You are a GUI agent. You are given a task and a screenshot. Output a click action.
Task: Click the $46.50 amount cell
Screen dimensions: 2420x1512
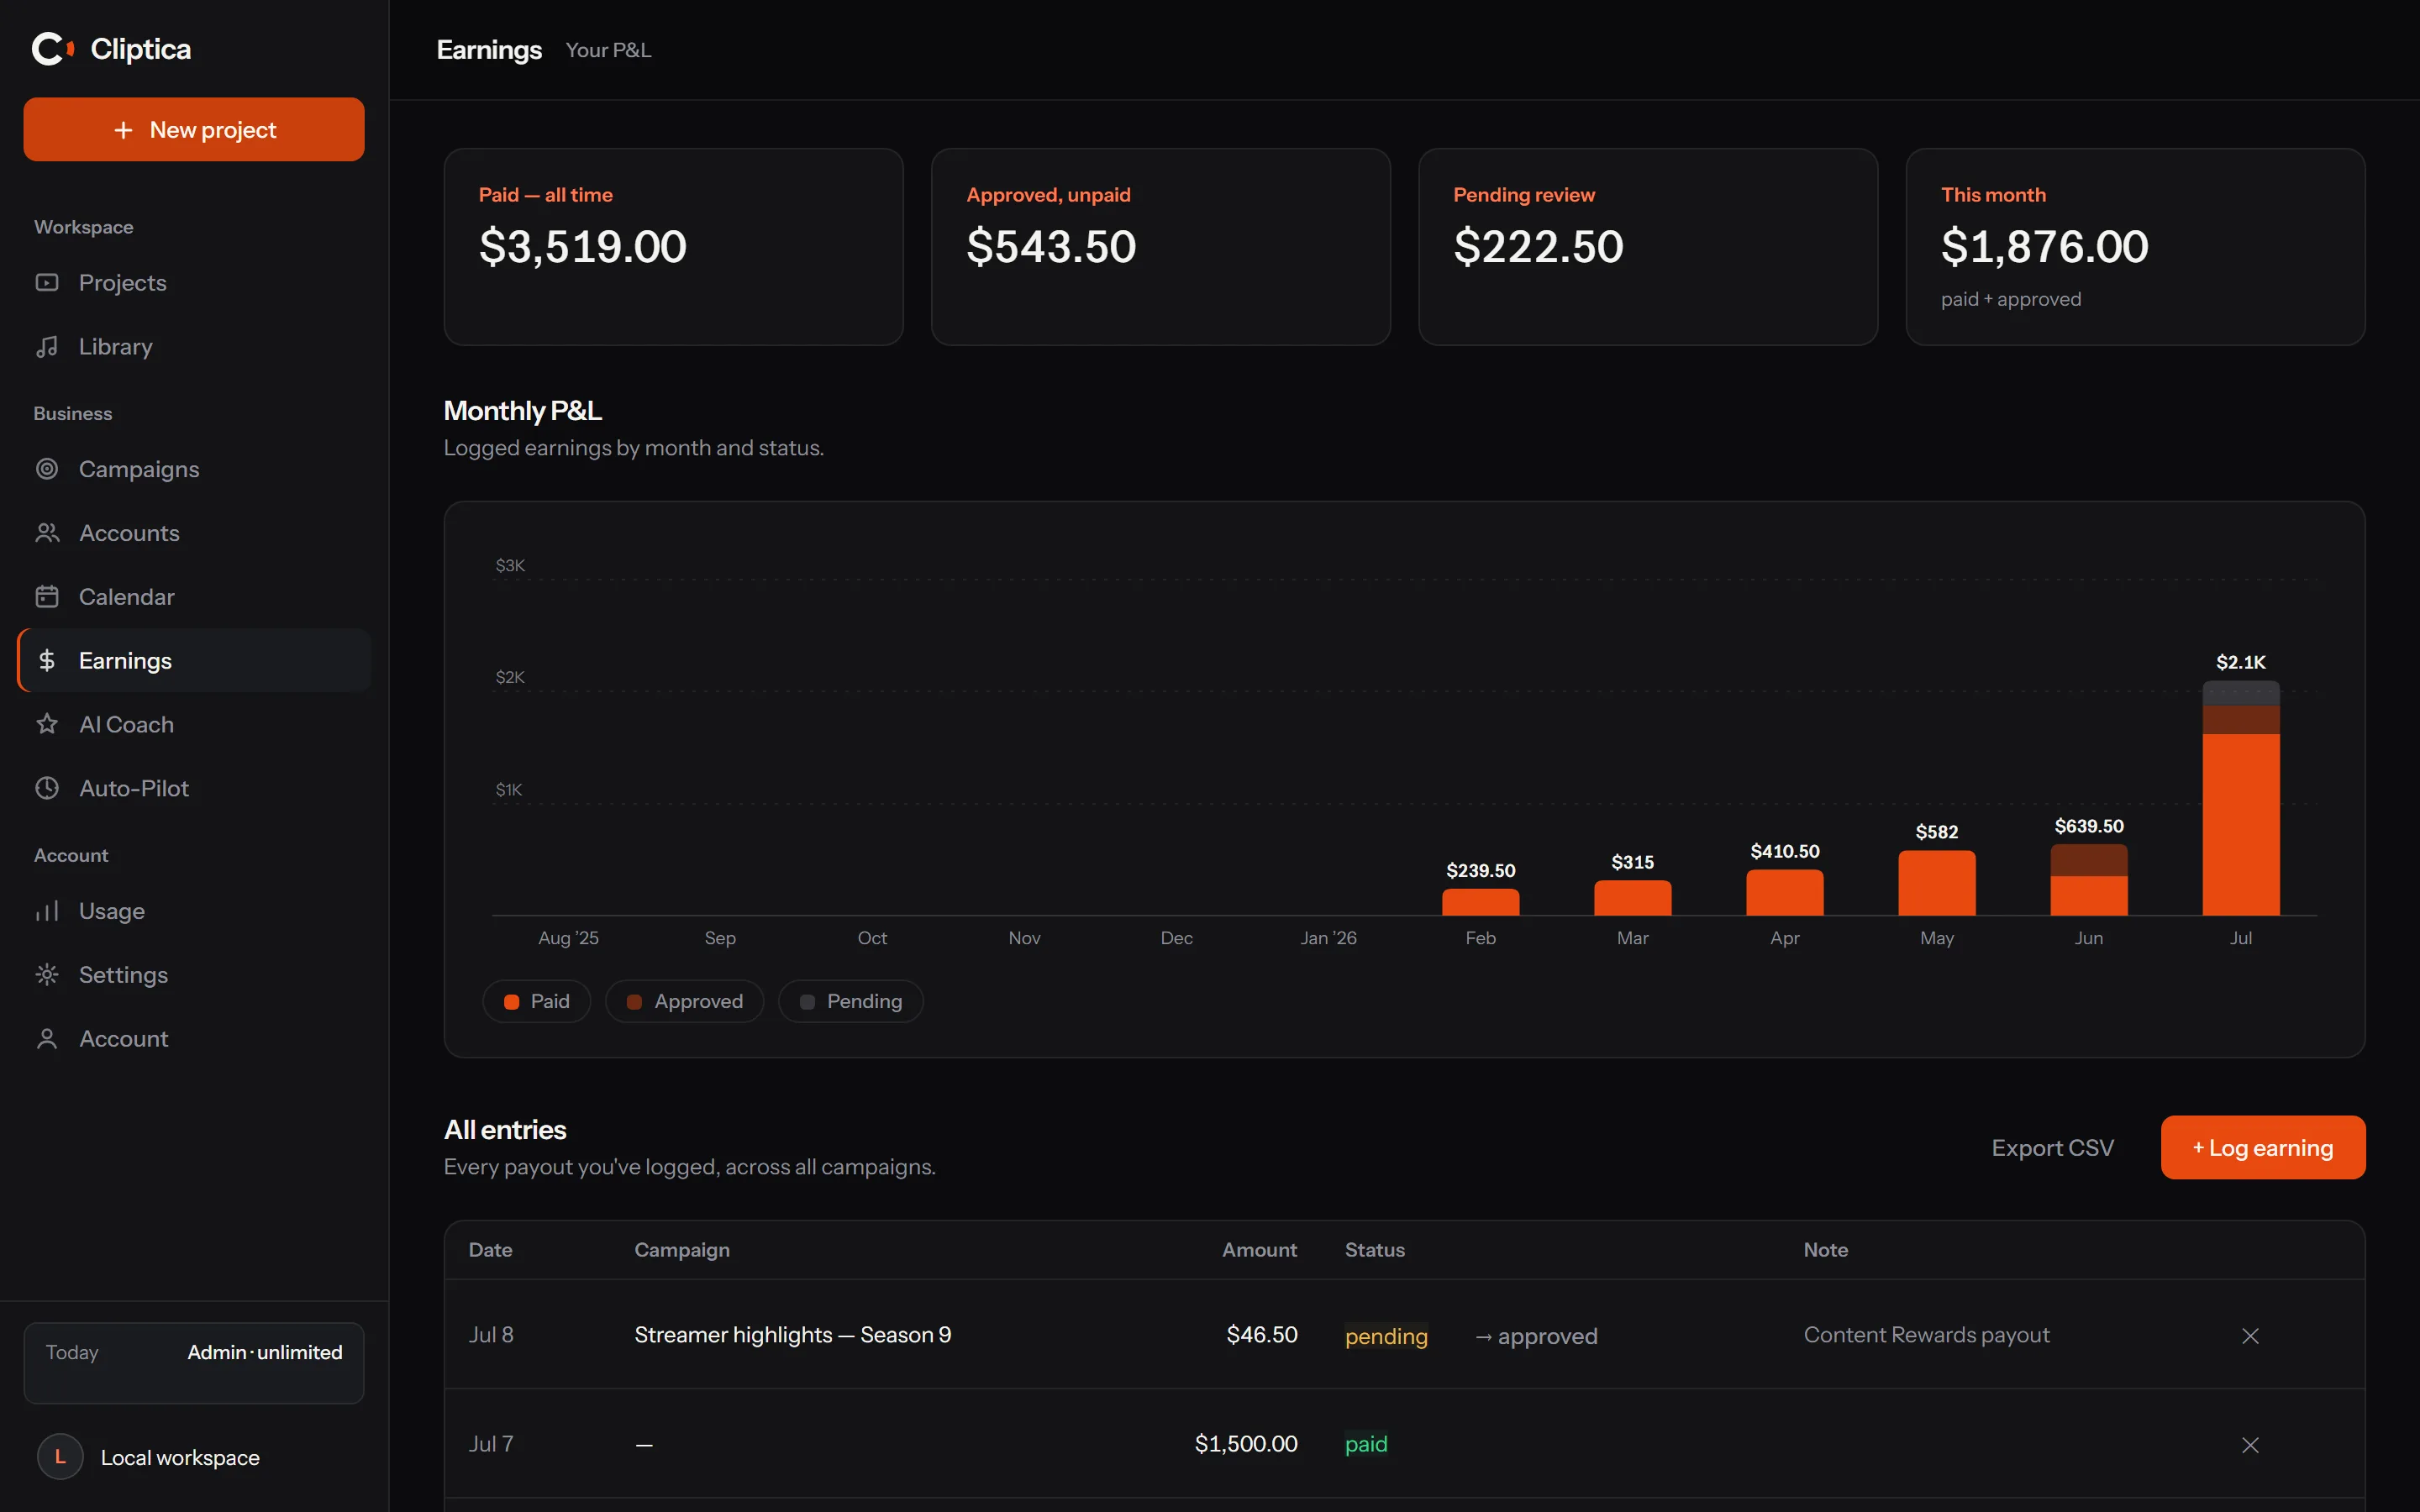1262,1335
